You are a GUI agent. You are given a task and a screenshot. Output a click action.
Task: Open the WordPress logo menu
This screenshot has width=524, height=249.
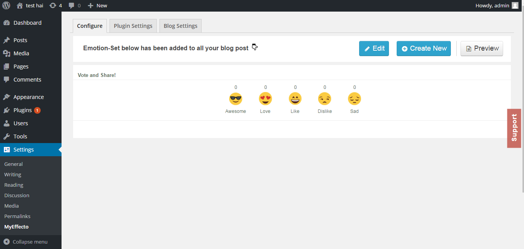pos(6,5)
